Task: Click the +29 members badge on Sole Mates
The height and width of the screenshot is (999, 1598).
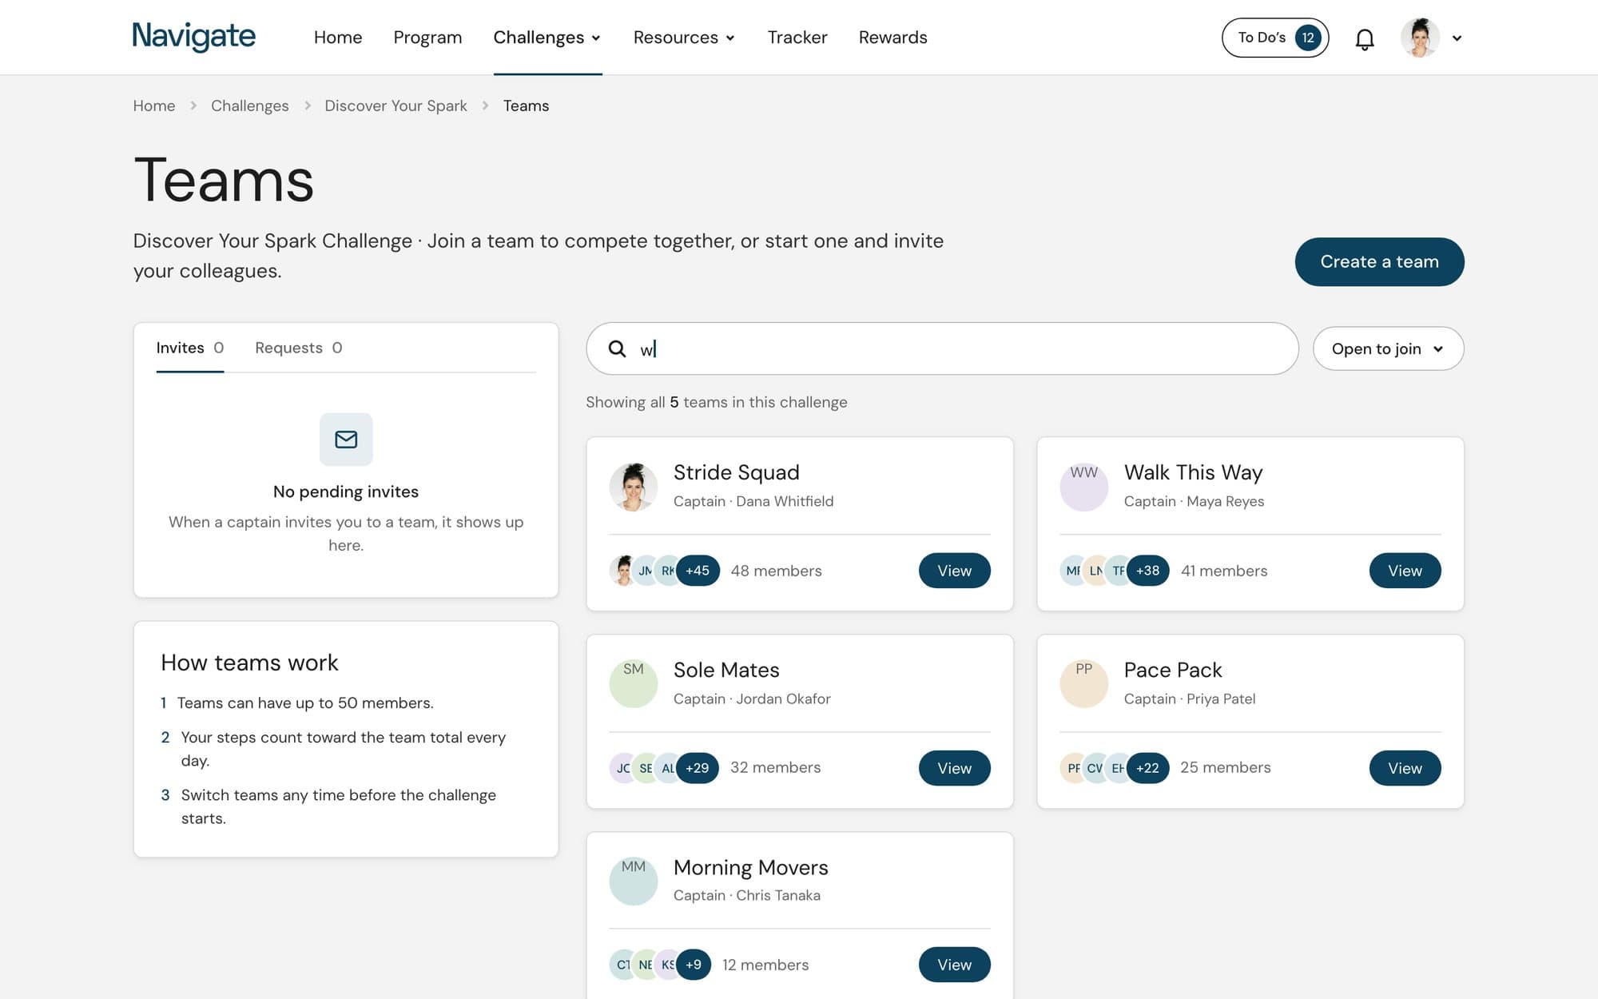Action: pos(698,768)
